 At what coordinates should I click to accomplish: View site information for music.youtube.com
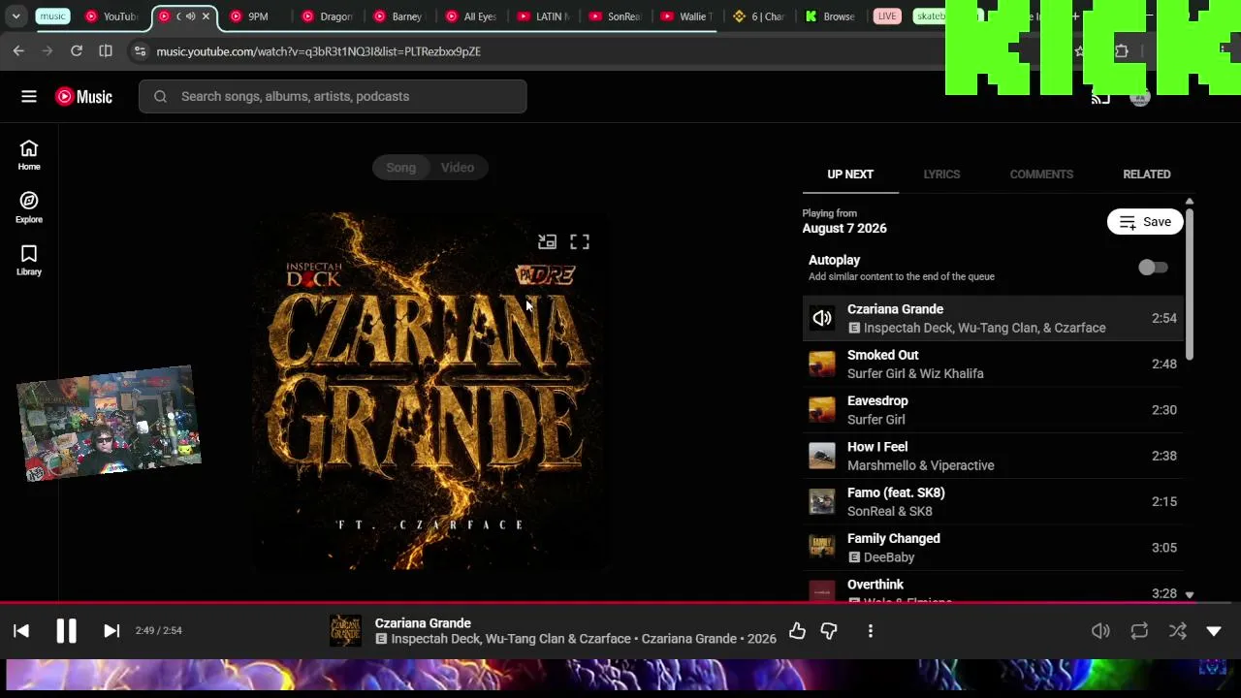(x=140, y=50)
